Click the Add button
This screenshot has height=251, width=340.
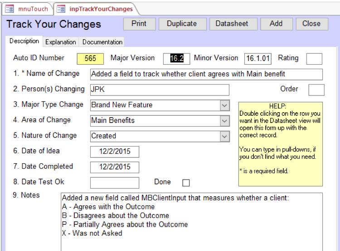pyautogui.click(x=276, y=24)
